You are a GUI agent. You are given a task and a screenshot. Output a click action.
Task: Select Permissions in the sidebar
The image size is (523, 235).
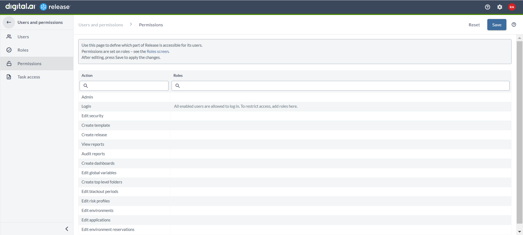pos(37,63)
